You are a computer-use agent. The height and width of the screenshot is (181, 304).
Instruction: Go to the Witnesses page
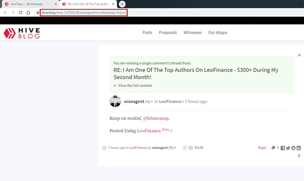point(193,32)
